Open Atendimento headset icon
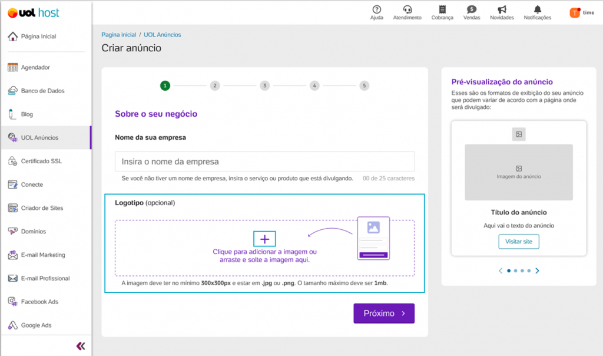 click(x=407, y=9)
